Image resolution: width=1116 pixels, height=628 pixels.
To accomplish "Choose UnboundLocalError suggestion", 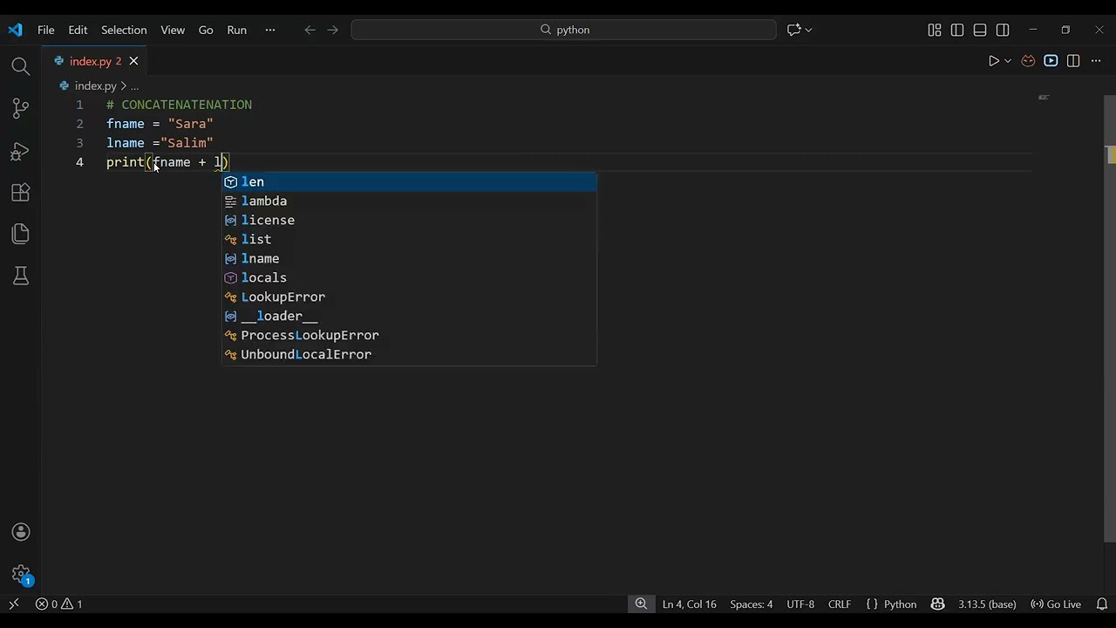I will 409,354.
